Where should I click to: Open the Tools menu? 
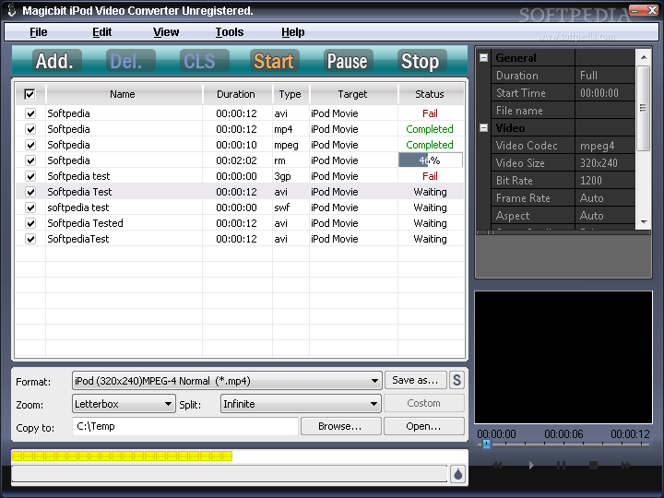coord(230,32)
